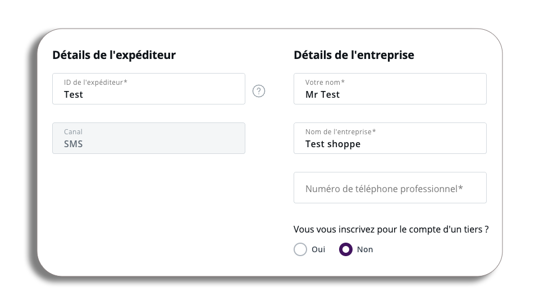Click the small Votre nom* label

(325, 83)
